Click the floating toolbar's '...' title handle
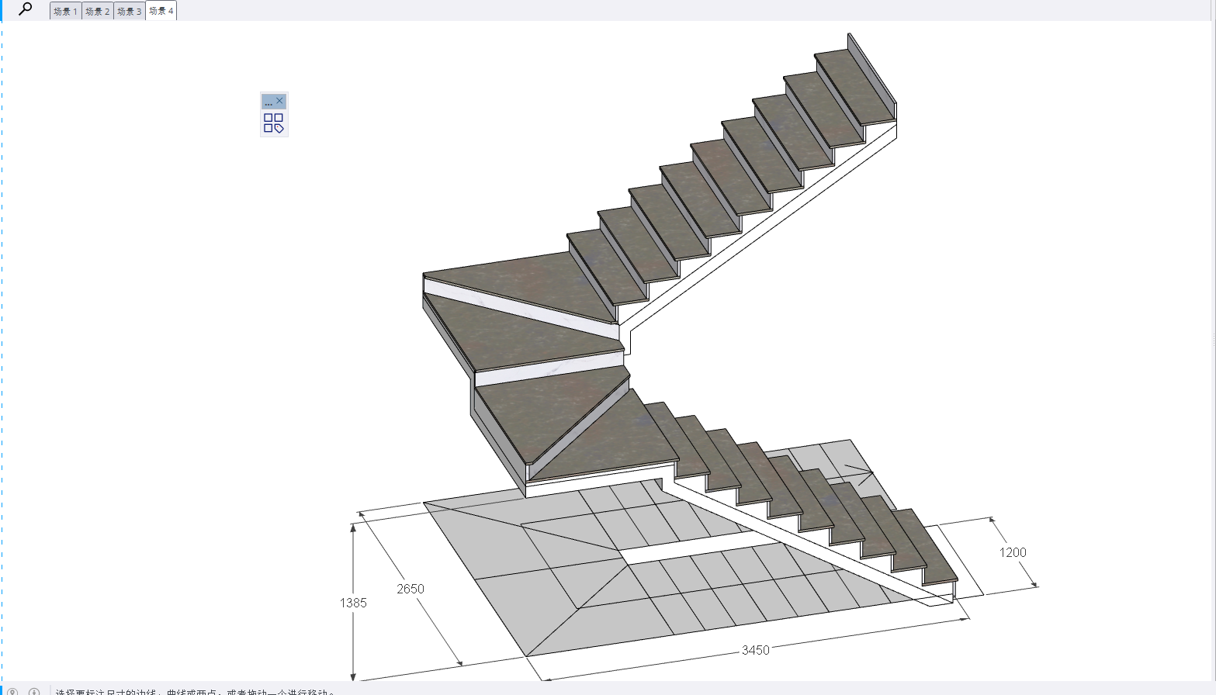Viewport: 1216px width, 695px height. tap(268, 102)
